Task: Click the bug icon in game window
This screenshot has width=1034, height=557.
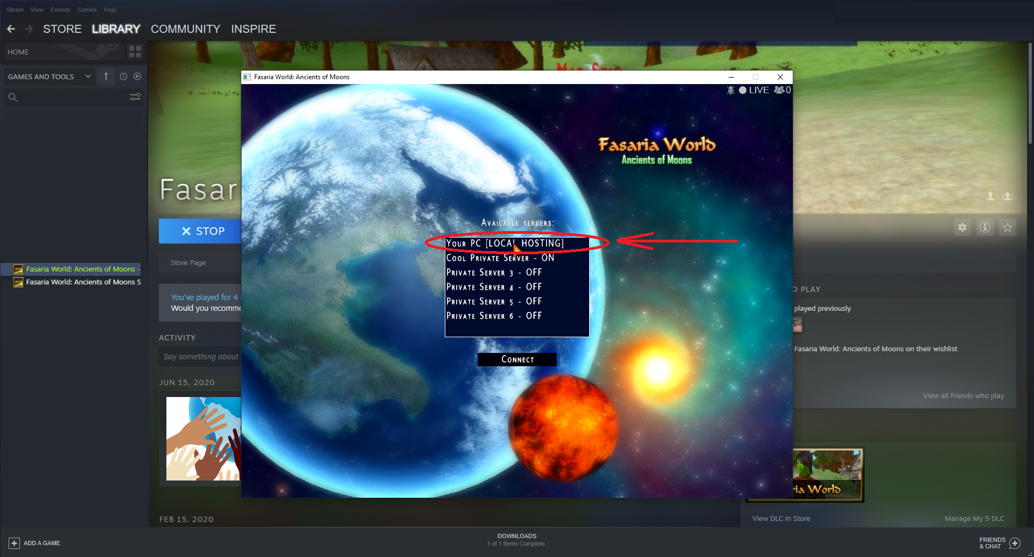Action: (731, 90)
